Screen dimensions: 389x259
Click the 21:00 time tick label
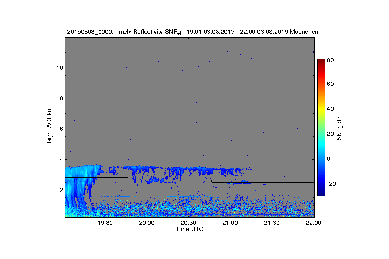[x=230, y=223]
